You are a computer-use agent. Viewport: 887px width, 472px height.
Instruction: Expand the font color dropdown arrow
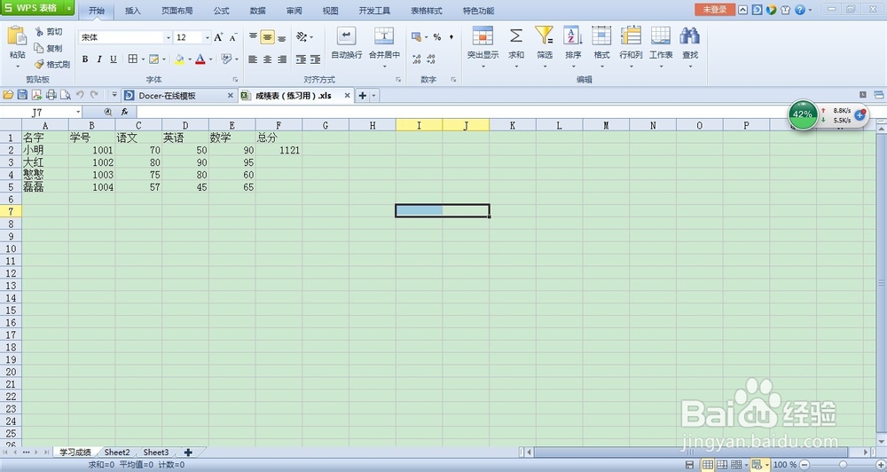click(x=210, y=59)
